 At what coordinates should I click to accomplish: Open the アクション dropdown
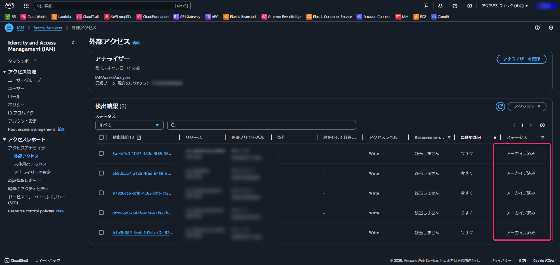click(x=527, y=107)
